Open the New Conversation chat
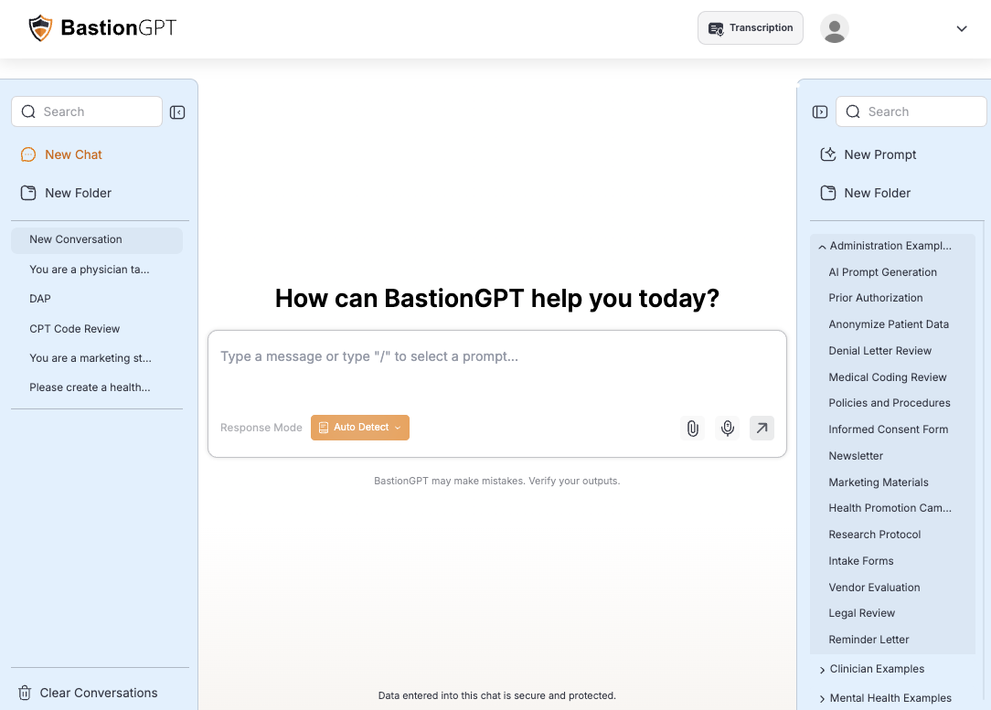991x710 pixels. pos(97,240)
